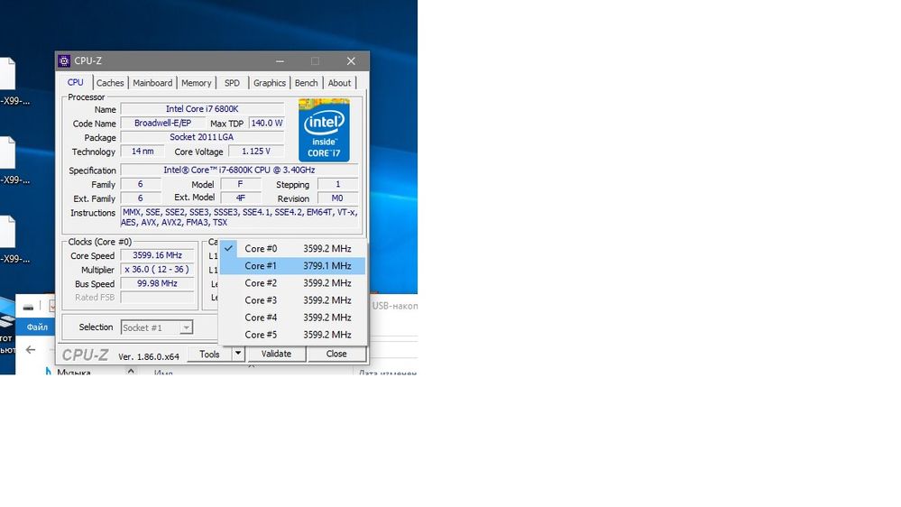Click the Ver. 1.86.0.x64 version text

[149, 356]
